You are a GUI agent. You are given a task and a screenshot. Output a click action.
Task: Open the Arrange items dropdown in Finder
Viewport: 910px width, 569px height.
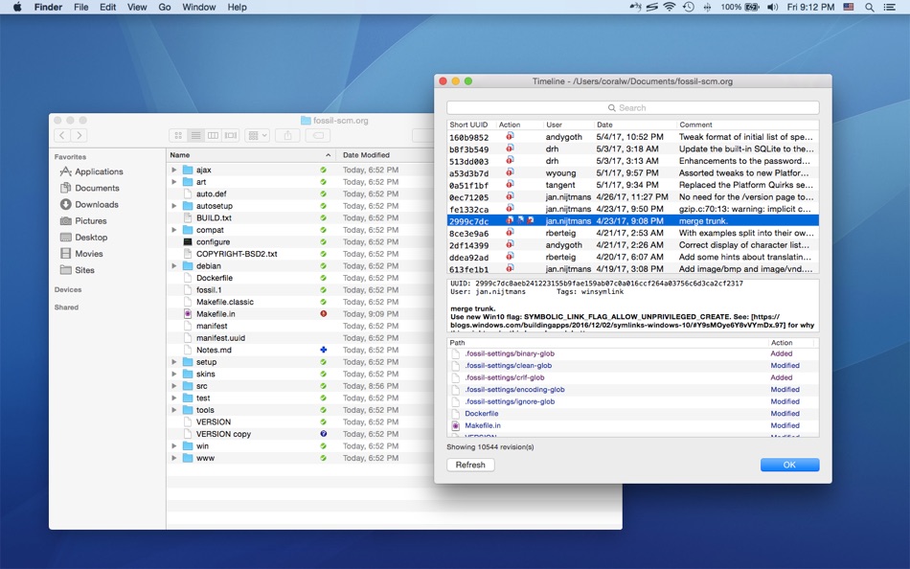point(257,136)
